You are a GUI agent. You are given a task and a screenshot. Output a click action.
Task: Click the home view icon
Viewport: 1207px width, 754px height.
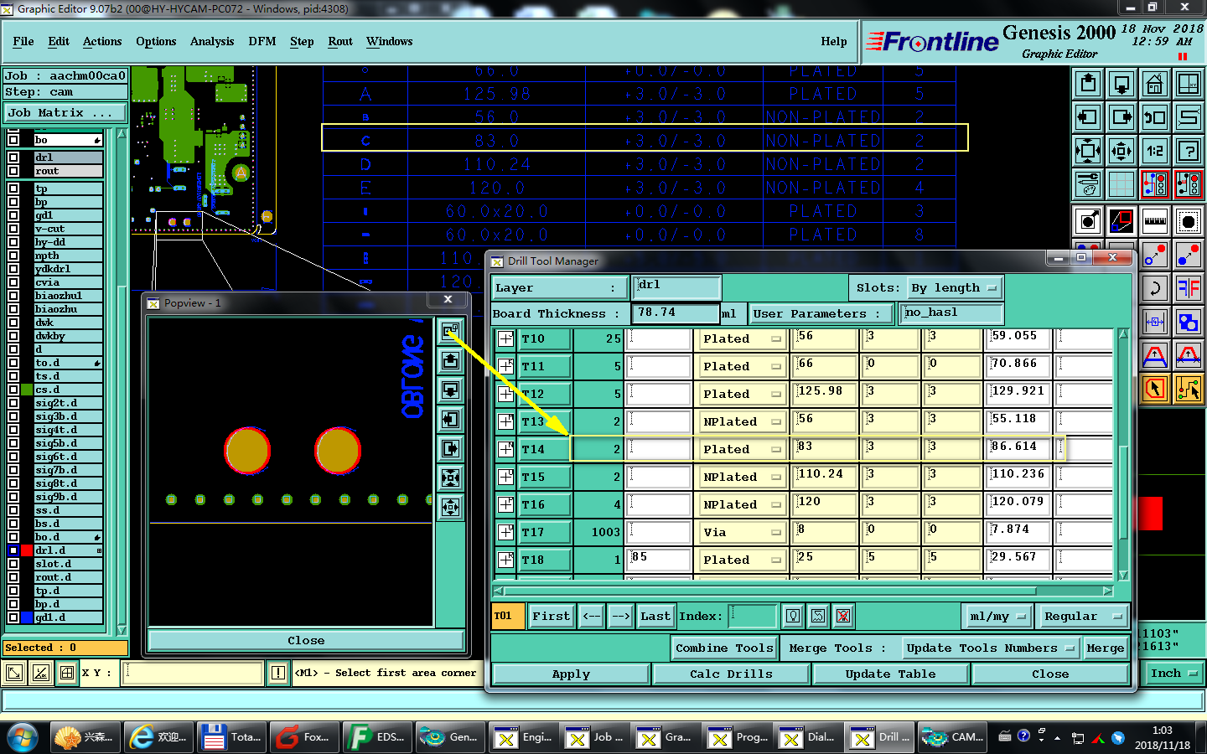pyautogui.click(x=1155, y=84)
